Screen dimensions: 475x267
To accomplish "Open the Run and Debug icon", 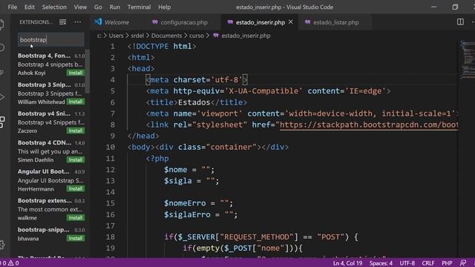I will [2, 97].
